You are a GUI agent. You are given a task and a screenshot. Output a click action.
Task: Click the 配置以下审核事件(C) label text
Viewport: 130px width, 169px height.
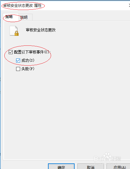pos(32,52)
